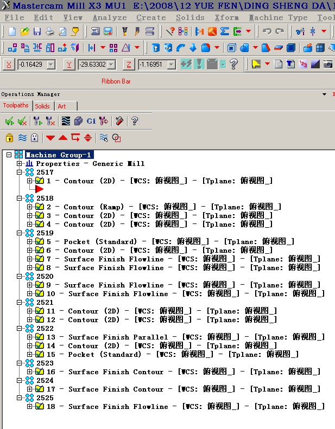Select the Machine Group-1 tree label
The image size is (335, 429).
coord(59,155)
